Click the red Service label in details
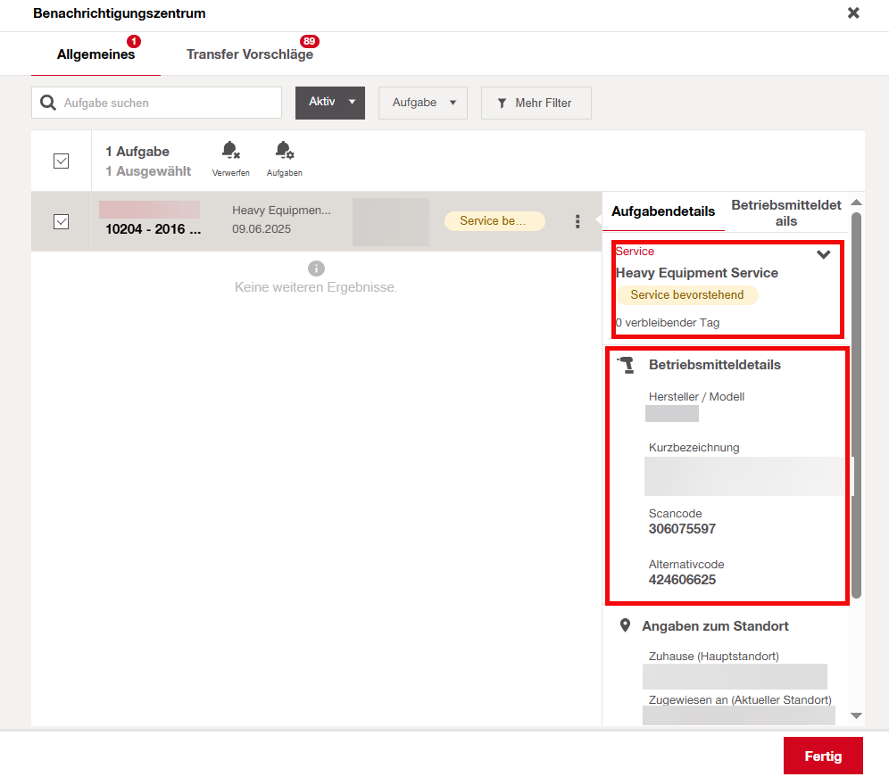Viewport: 889px width, 777px height. click(635, 251)
